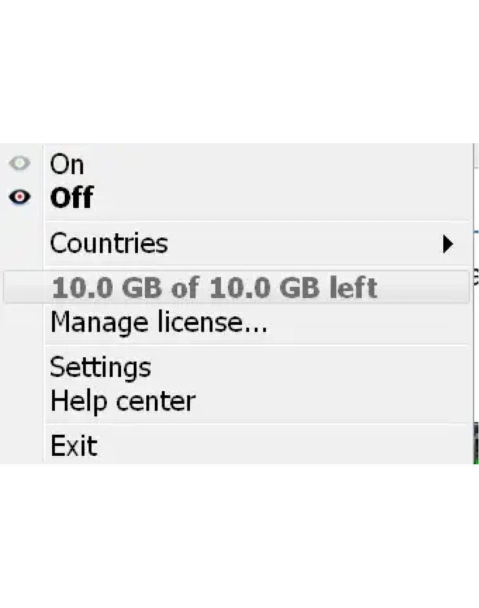Click the "On" text label
Viewport: 479px width, 608px height.
(x=67, y=164)
